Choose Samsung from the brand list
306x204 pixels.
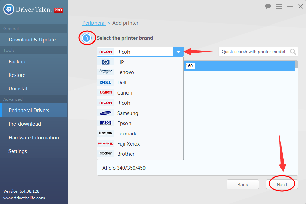[x=140, y=113]
